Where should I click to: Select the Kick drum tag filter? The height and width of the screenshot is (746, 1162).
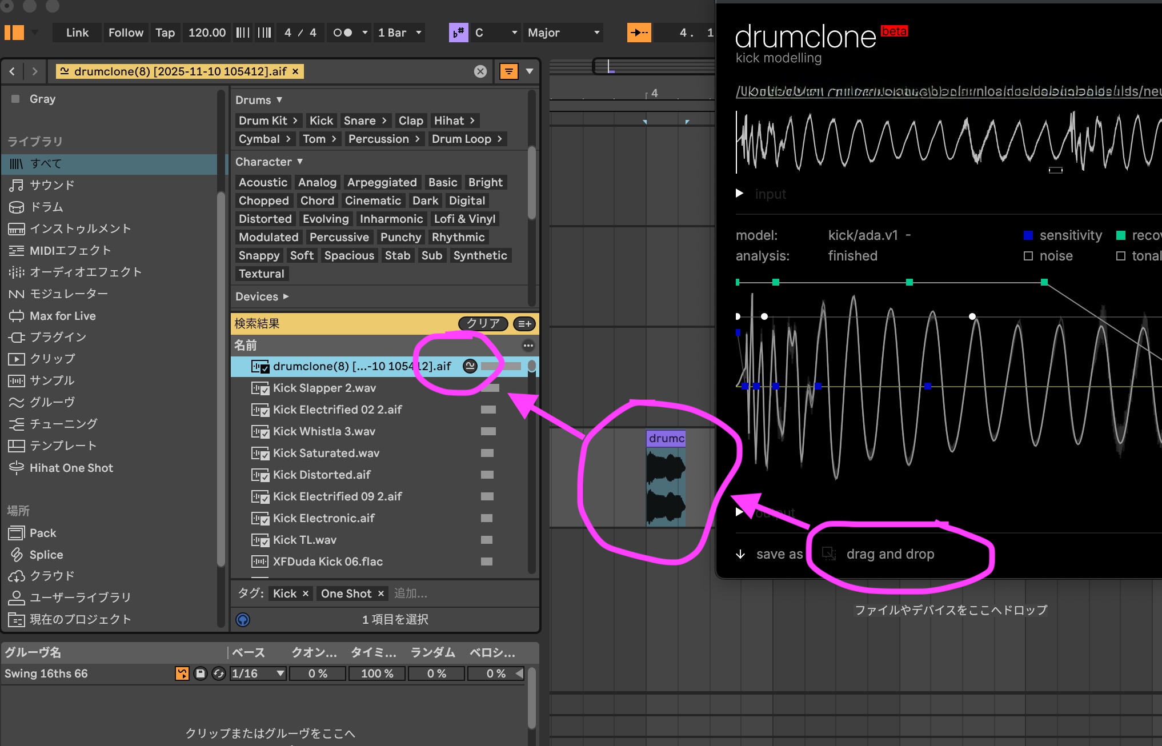(321, 121)
